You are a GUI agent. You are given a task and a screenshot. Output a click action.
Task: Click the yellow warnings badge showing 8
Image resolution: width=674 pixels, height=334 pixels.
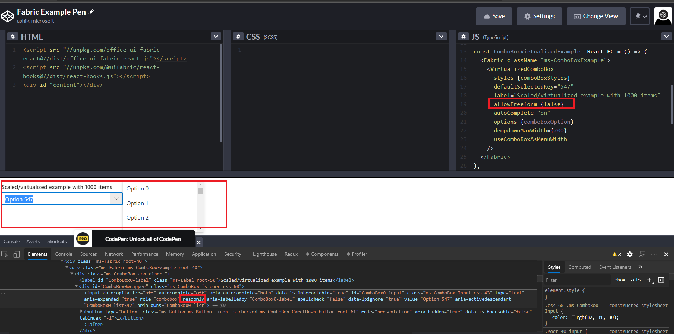tap(616, 254)
